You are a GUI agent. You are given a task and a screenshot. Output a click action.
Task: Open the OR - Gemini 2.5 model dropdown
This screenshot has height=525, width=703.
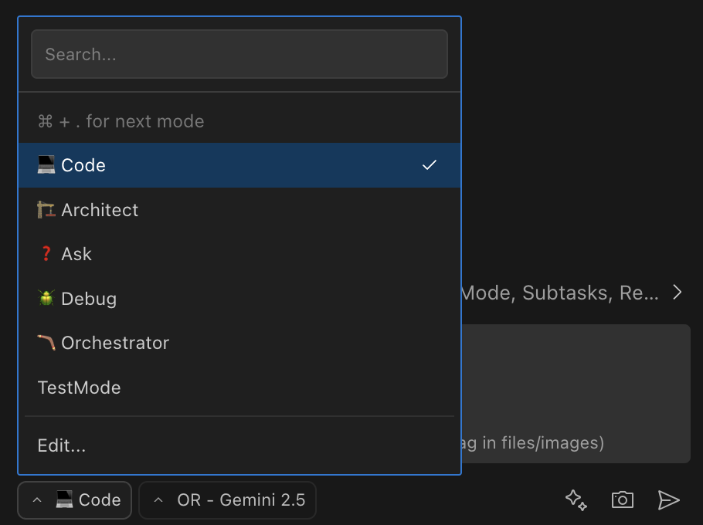point(227,500)
